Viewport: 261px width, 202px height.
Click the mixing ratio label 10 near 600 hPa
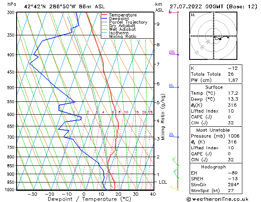coord(126,112)
